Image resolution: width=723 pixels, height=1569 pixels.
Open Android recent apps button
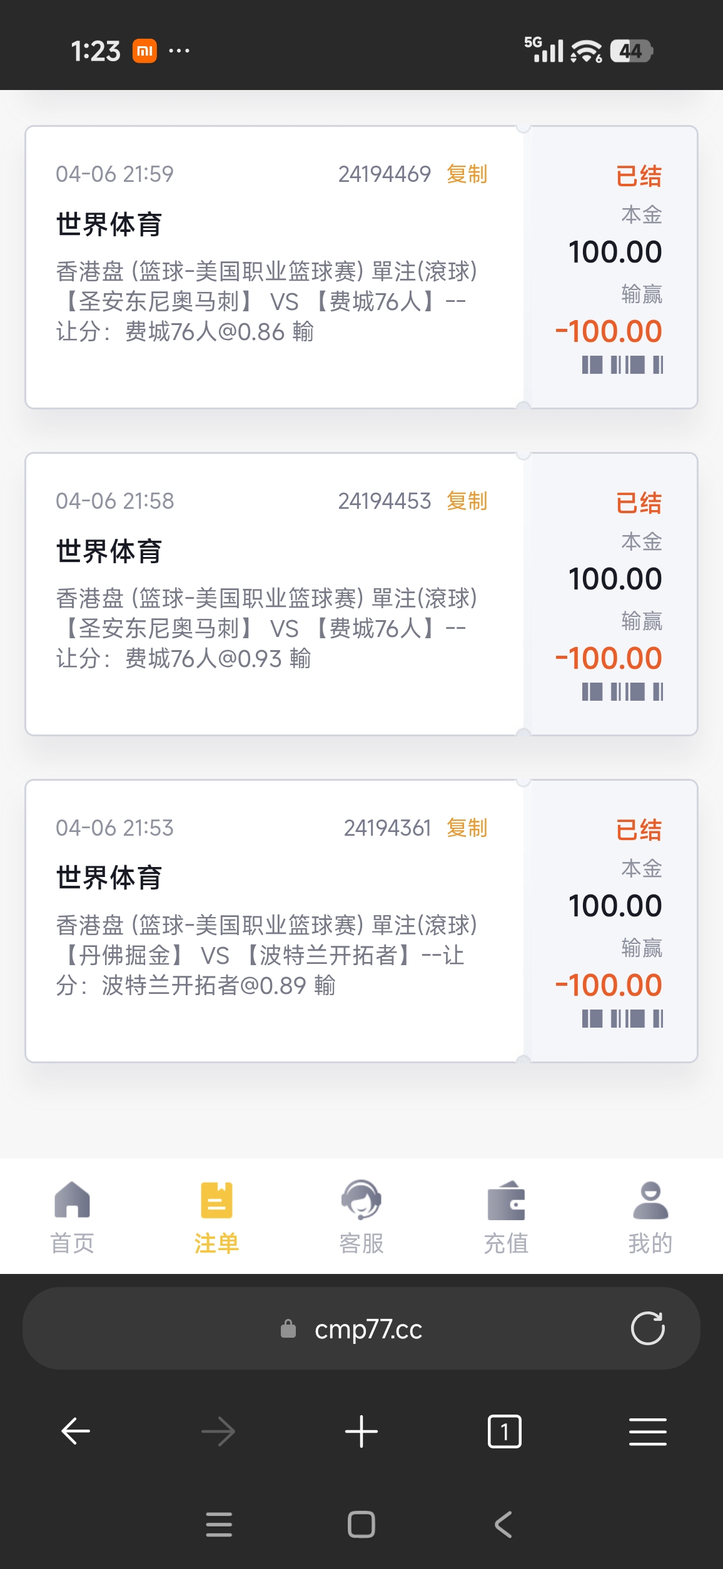pos(219,1525)
